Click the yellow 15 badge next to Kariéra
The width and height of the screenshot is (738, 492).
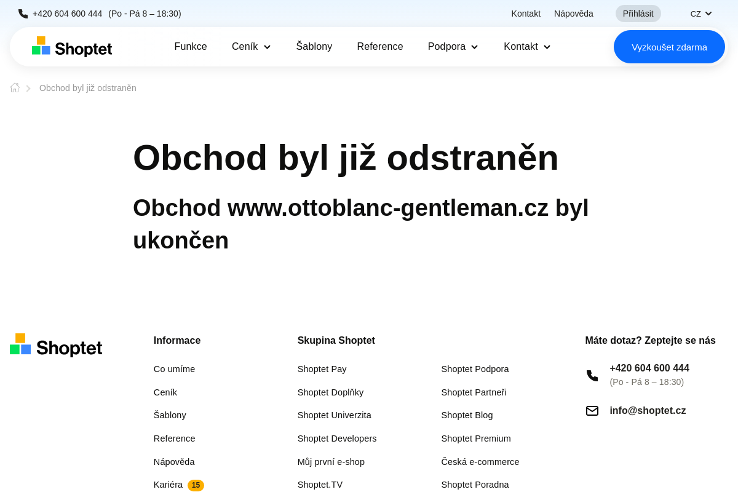[196, 485]
